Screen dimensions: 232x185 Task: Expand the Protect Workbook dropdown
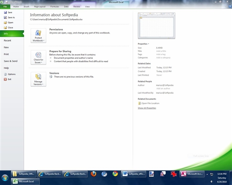tap(38, 36)
